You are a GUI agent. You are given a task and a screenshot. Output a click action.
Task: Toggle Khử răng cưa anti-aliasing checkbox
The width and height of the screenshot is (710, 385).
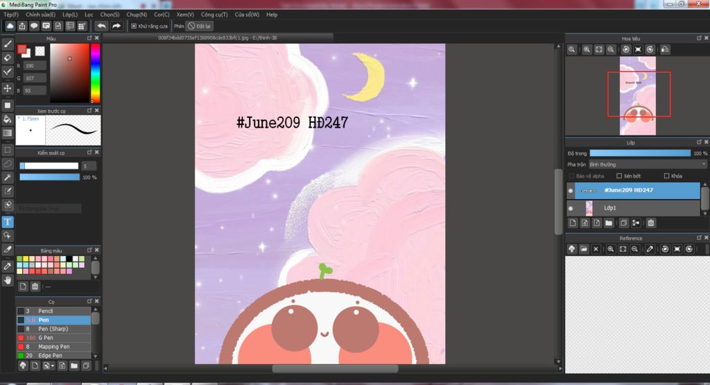pos(134,26)
